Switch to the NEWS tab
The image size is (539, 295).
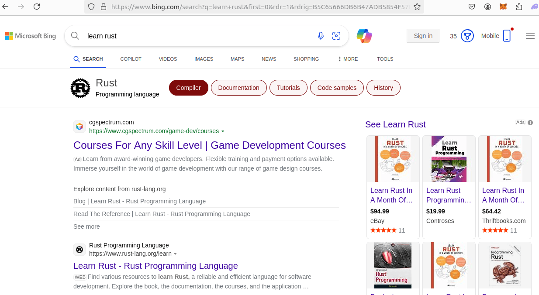point(269,59)
